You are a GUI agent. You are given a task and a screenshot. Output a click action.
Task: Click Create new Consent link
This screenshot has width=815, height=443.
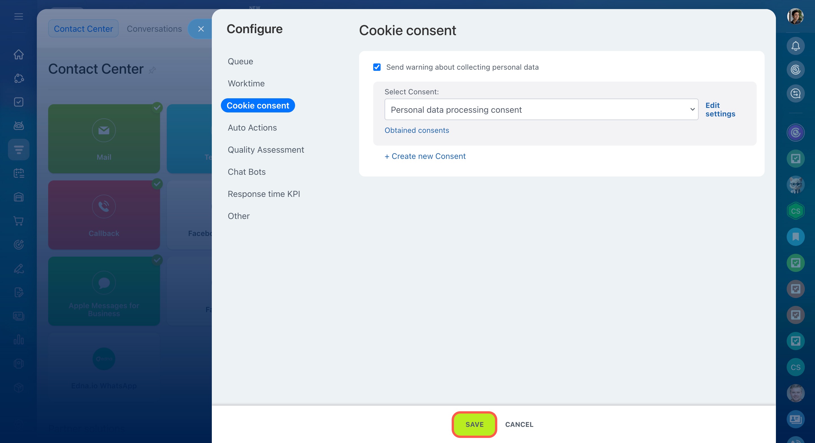coord(425,156)
